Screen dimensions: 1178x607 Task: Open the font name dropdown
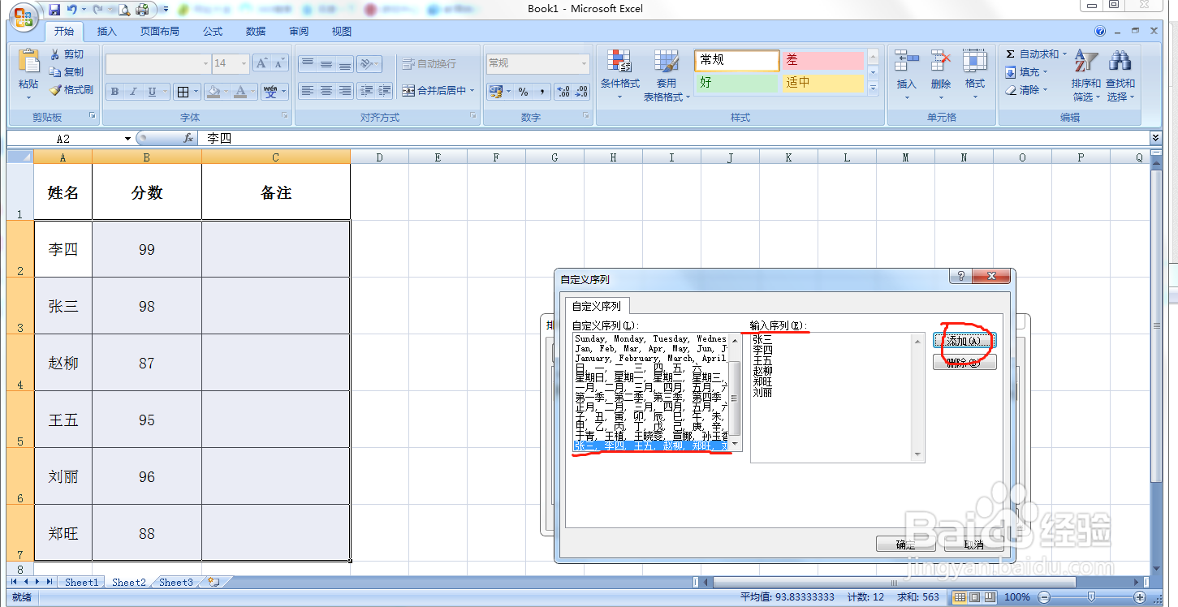[205, 63]
